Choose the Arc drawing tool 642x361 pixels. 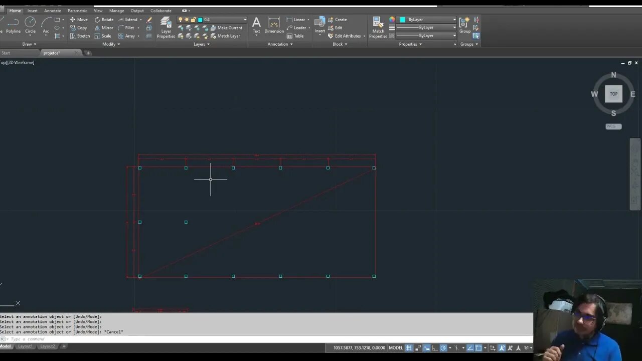[x=46, y=25]
